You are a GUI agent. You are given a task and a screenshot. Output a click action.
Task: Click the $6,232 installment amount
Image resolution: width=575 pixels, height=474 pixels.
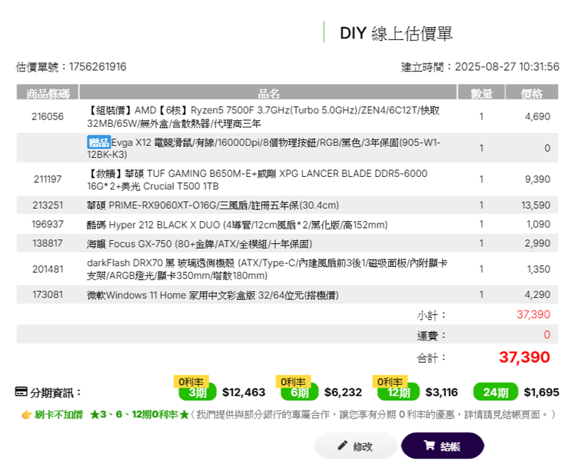point(343,392)
